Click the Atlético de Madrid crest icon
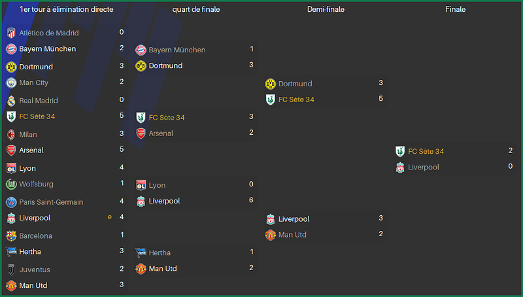523x297 pixels. 11,33
